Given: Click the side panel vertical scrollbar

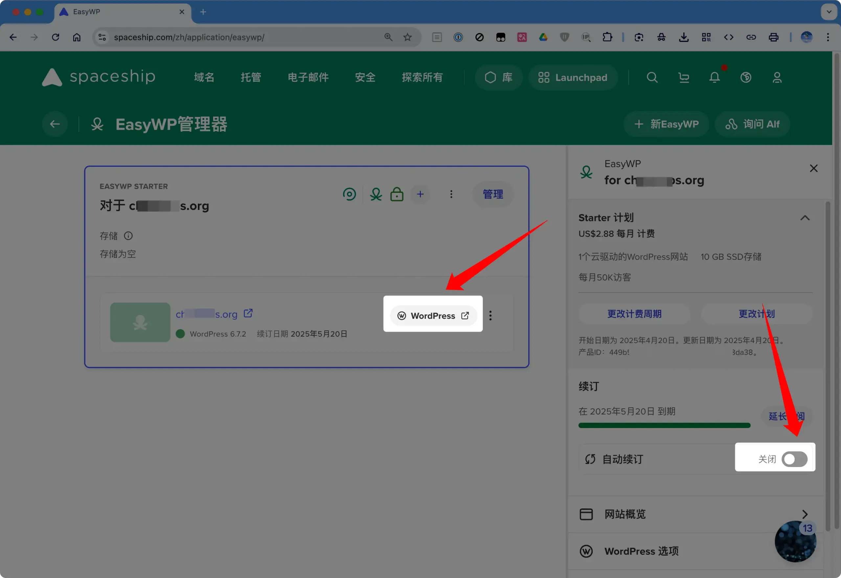Looking at the screenshot, I should pyautogui.click(x=827, y=366).
